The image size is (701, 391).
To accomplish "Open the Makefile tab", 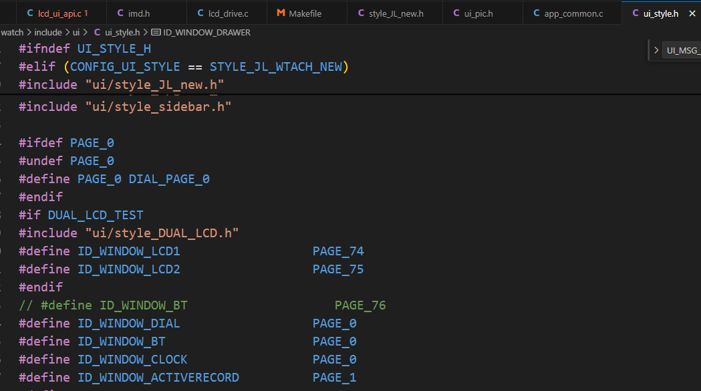I will click(307, 13).
